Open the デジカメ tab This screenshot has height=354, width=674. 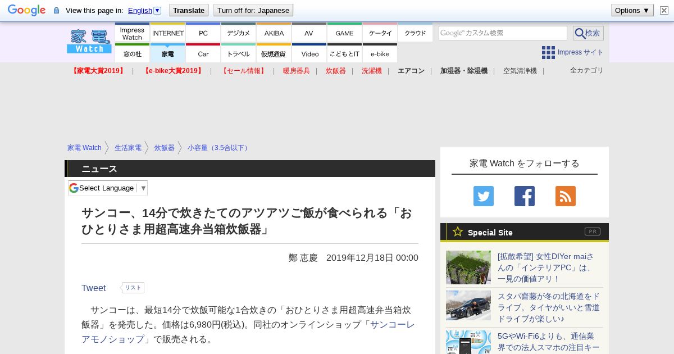(x=238, y=33)
